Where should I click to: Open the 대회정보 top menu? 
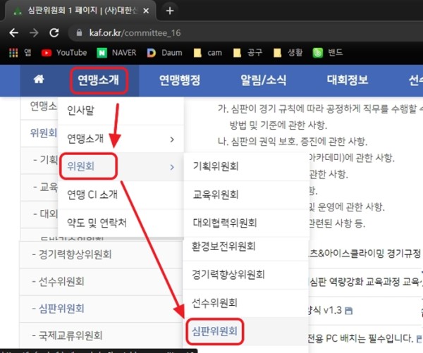(x=348, y=80)
